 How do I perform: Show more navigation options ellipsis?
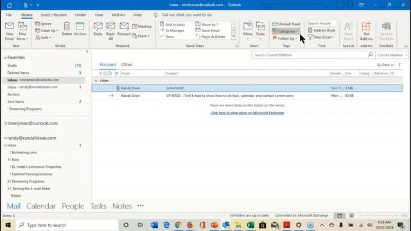click(x=141, y=206)
